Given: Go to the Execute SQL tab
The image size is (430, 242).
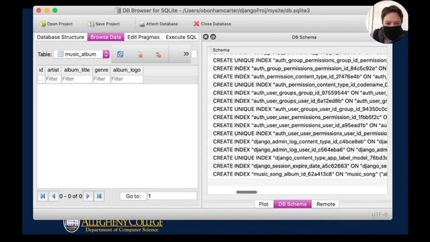Looking at the screenshot, I should click(x=181, y=37).
